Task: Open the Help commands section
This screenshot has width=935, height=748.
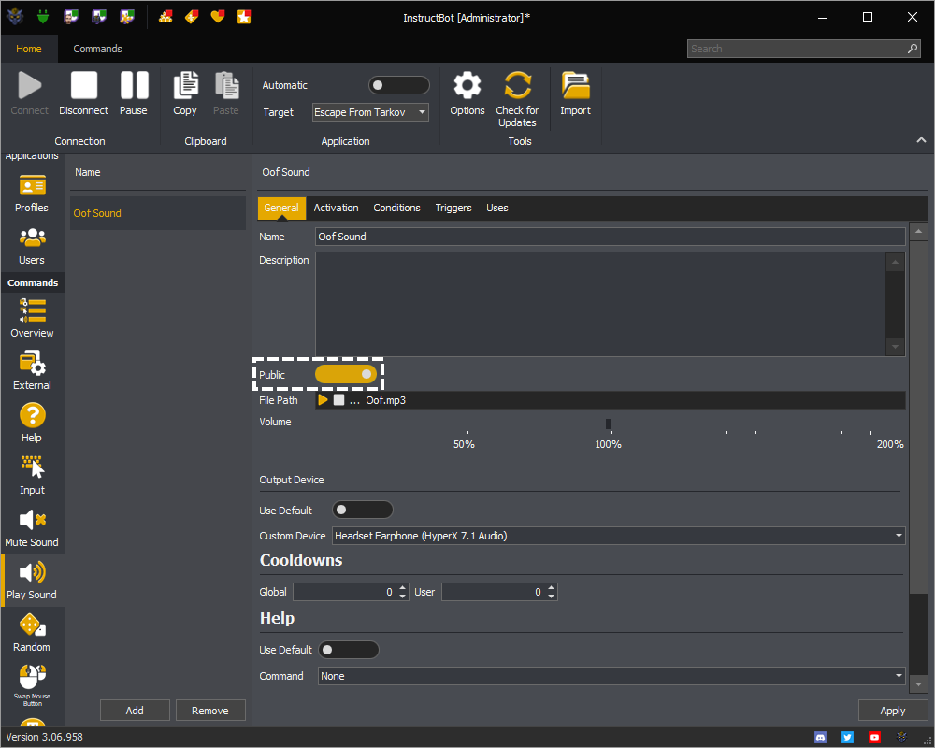Action: pyautogui.click(x=32, y=423)
